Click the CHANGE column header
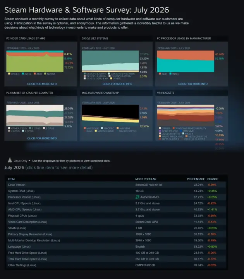This screenshot has height=279, width=244. 213,179
